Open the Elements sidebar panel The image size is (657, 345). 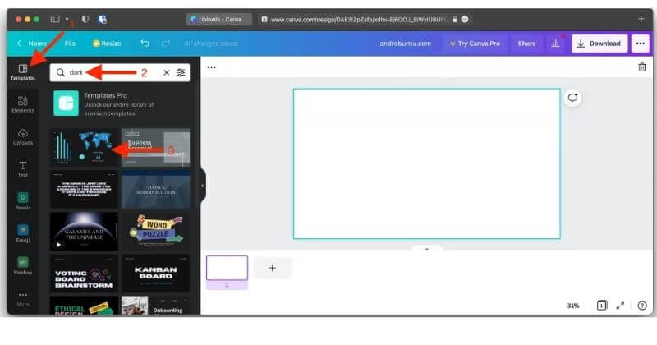[x=23, y=103]
